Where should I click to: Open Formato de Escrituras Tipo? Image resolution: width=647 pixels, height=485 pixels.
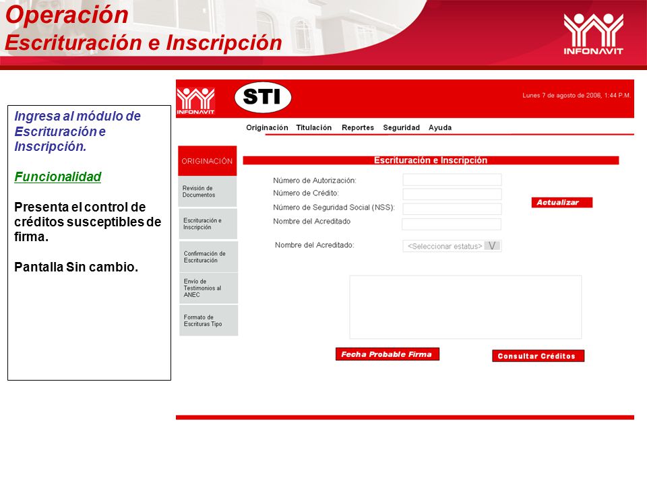pyautogui.click(x=208, y=321)
